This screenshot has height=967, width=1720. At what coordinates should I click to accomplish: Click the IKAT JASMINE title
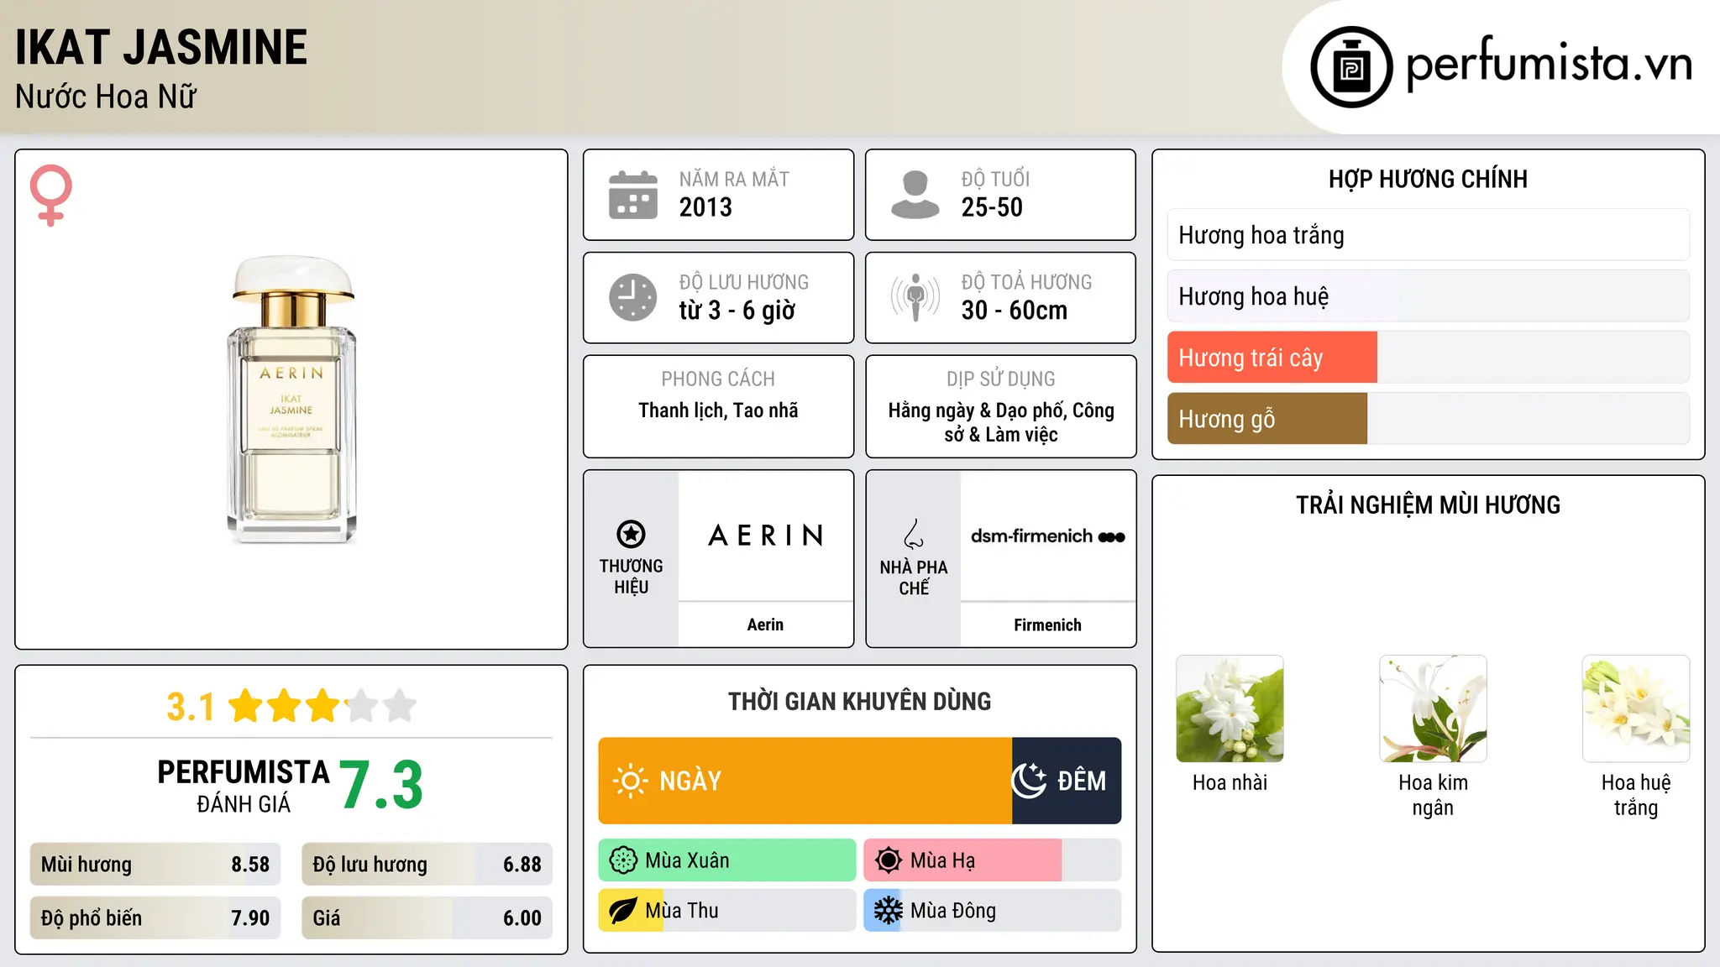pos(161,47)
